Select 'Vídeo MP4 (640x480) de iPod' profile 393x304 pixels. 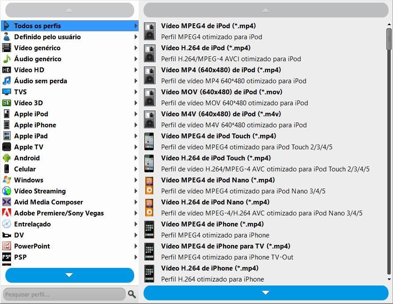[265, 75]
